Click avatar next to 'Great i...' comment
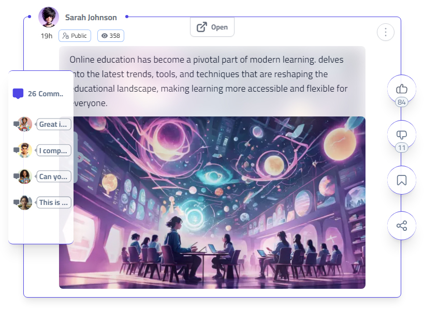 pyautogui.click(x=25, y=124)
